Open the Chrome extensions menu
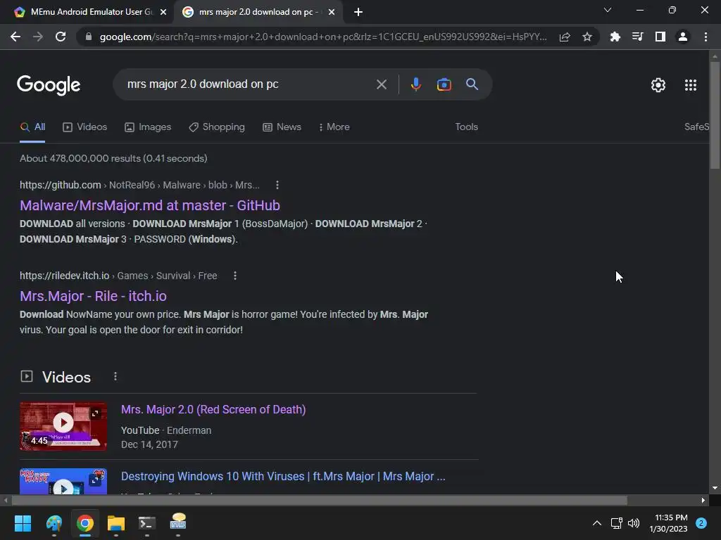The width and height of the screenshot is (721, 540). coord(615,37)
